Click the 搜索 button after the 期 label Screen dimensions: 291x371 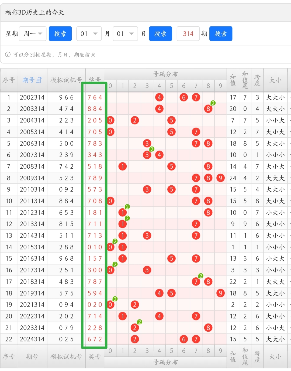(221, 34)
